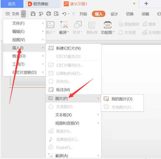Open the 格式(O) menu entry
The width and height of the screenshot is (161, 159).
pyautogui.click(x=24, y=56)
